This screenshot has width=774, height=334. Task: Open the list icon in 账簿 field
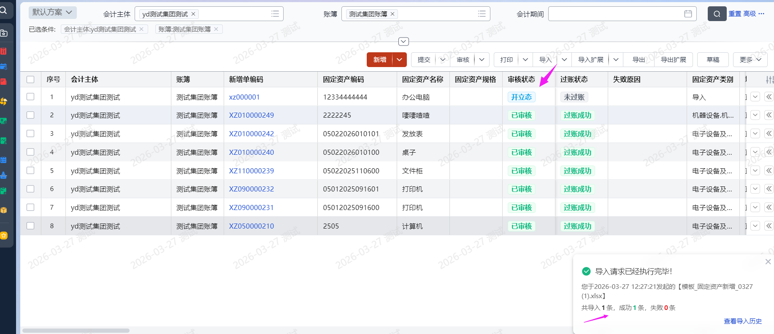click(482, 14)
